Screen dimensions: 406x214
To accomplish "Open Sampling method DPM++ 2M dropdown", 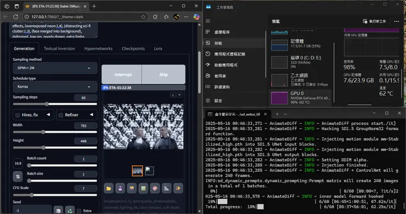I will 55,68.
